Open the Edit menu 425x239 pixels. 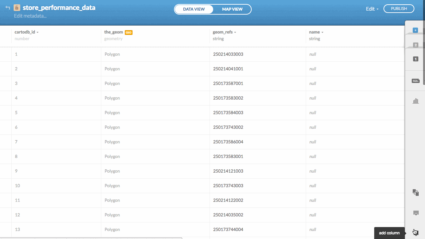(372, 9)
